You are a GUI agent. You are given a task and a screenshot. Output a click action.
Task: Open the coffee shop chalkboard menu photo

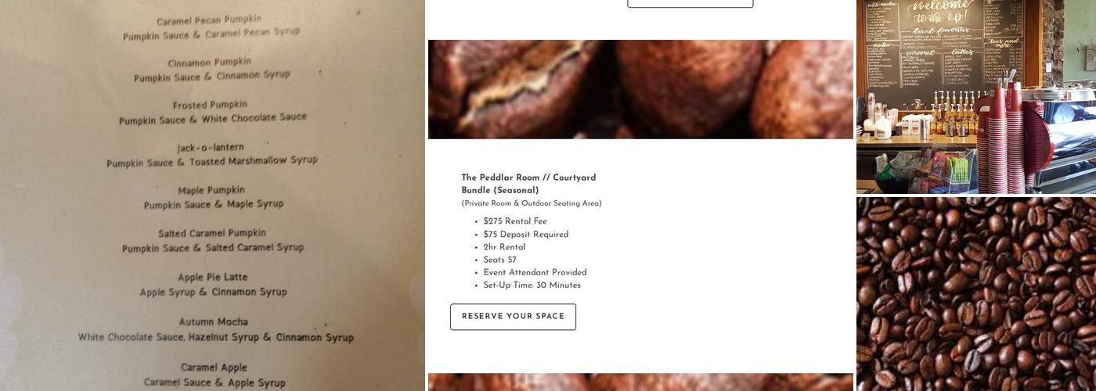click(x=976, y=97)
